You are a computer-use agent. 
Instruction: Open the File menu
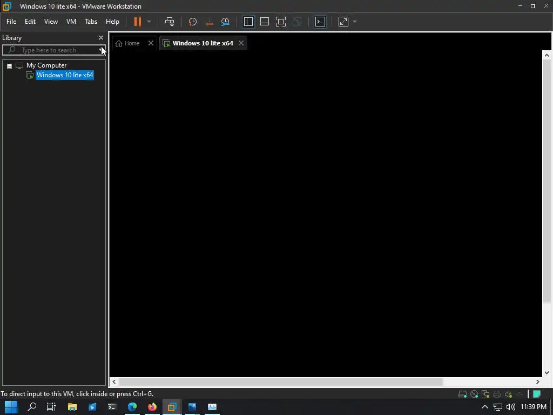11,22
